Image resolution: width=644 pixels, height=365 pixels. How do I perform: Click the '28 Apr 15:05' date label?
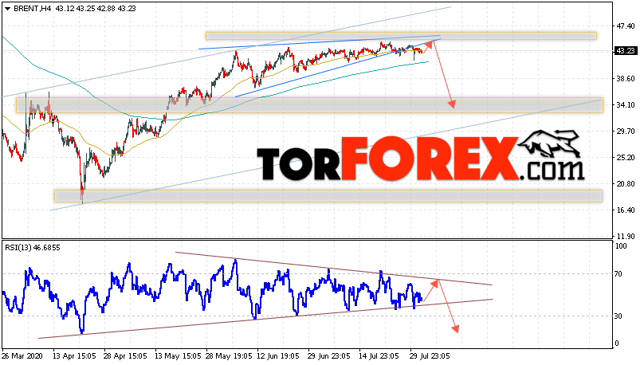tap(125, 356)
